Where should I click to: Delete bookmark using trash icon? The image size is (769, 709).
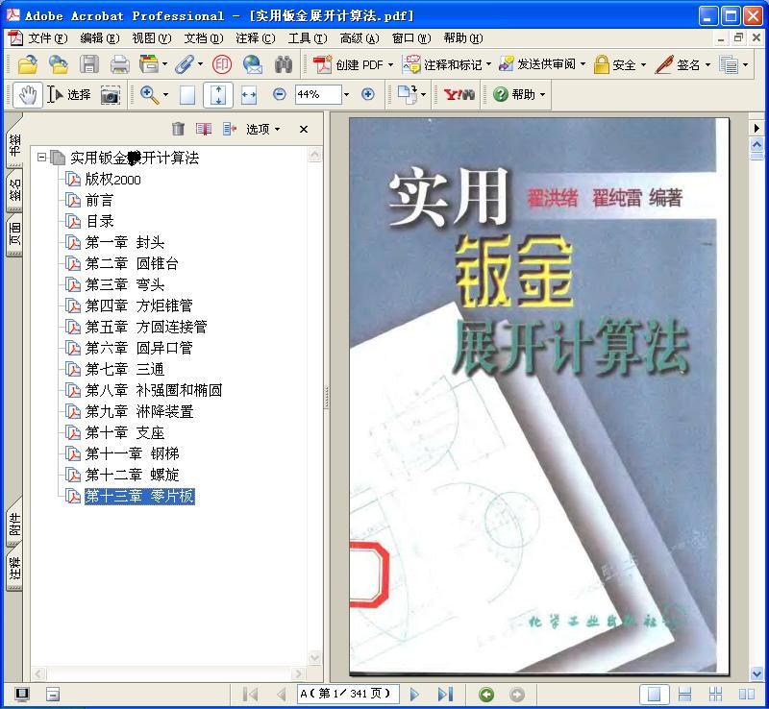pyautogui.click(x=178, y=128)
